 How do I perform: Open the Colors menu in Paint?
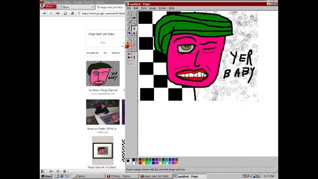point(162,8)
